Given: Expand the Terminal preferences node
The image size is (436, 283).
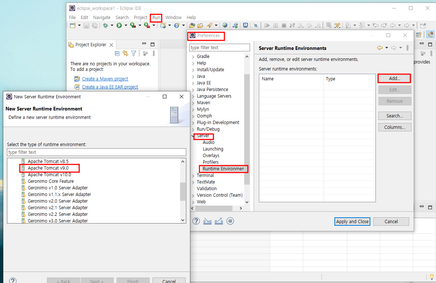Looking at the screenshot, I should point(193,175).
